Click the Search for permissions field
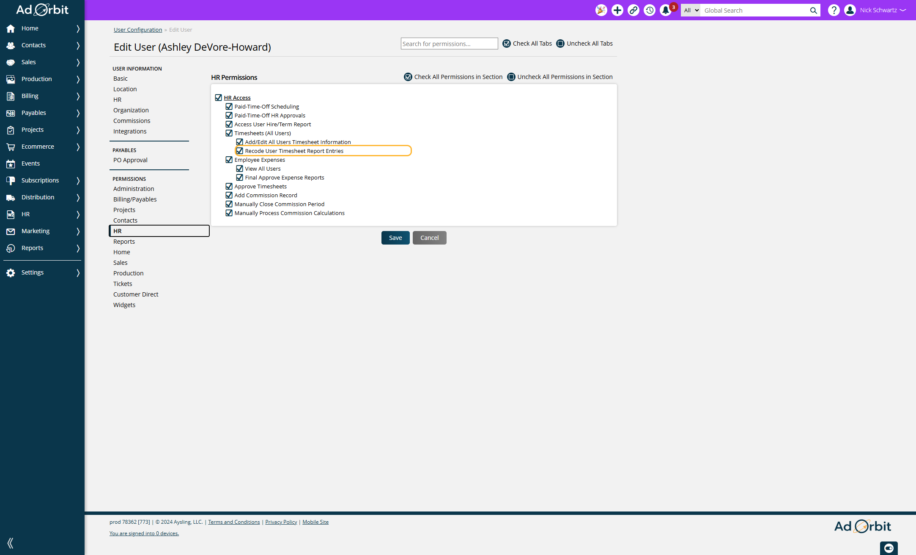916x555 pixels. pyautogui.click(x=449, y=44)
